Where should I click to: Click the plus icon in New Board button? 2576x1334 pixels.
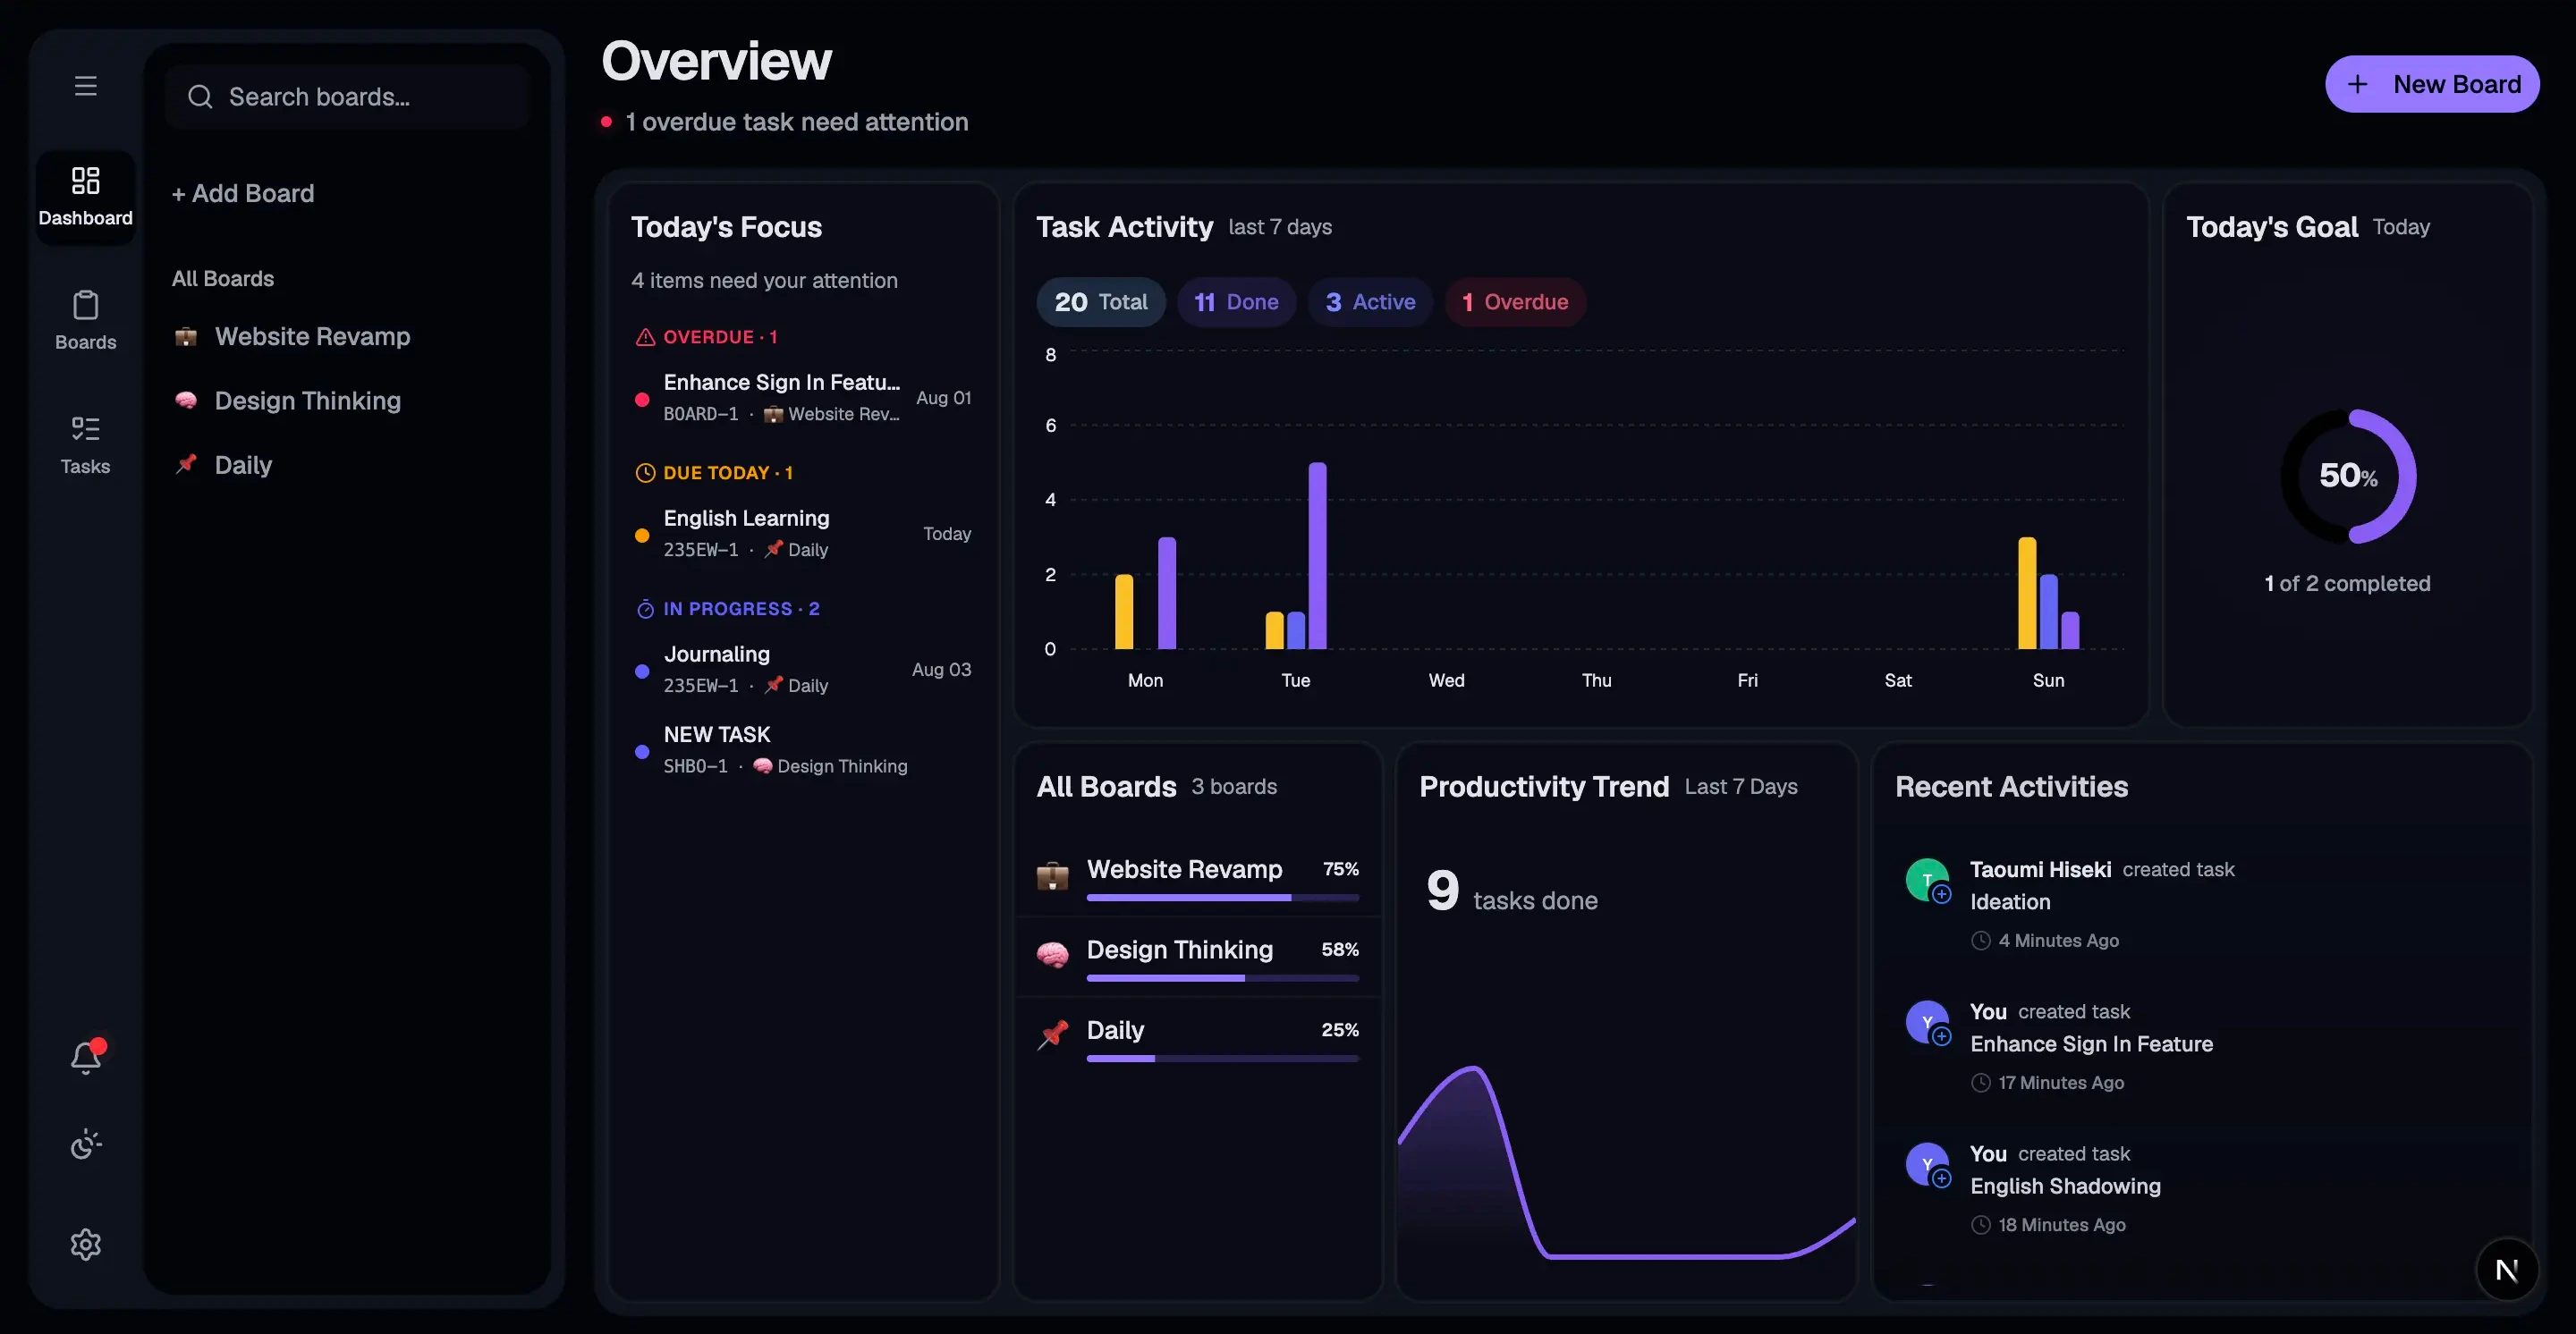pyautogui.click(x=2357, y=84)
